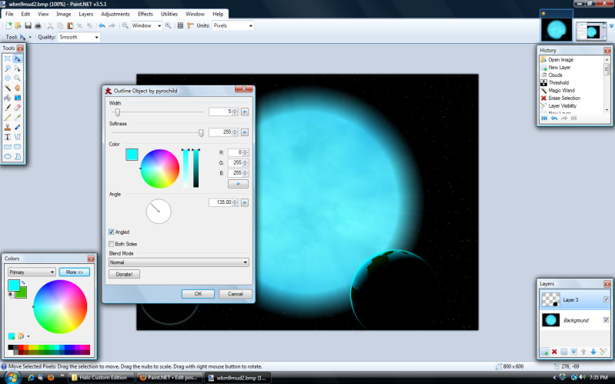
Task: Open the Adjustments menu
Action: 115,14
